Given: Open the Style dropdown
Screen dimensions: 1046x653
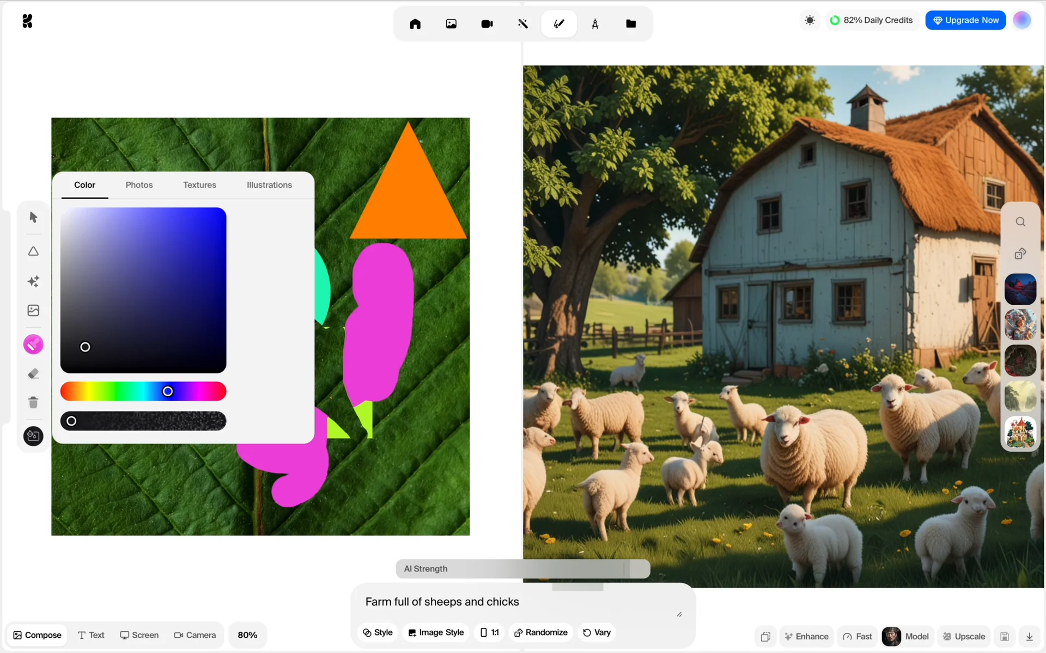Looking at the screenshot, I should (378, 632).
